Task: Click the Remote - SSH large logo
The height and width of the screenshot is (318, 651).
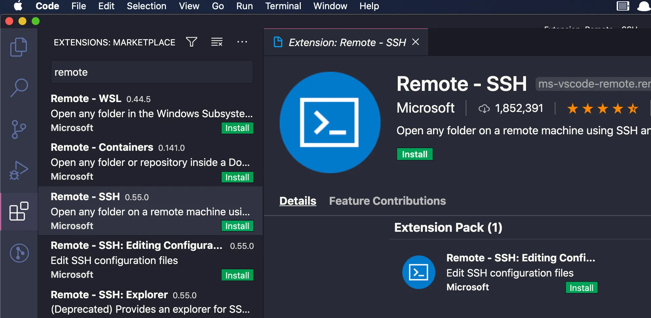Action: tap(330, 122)
